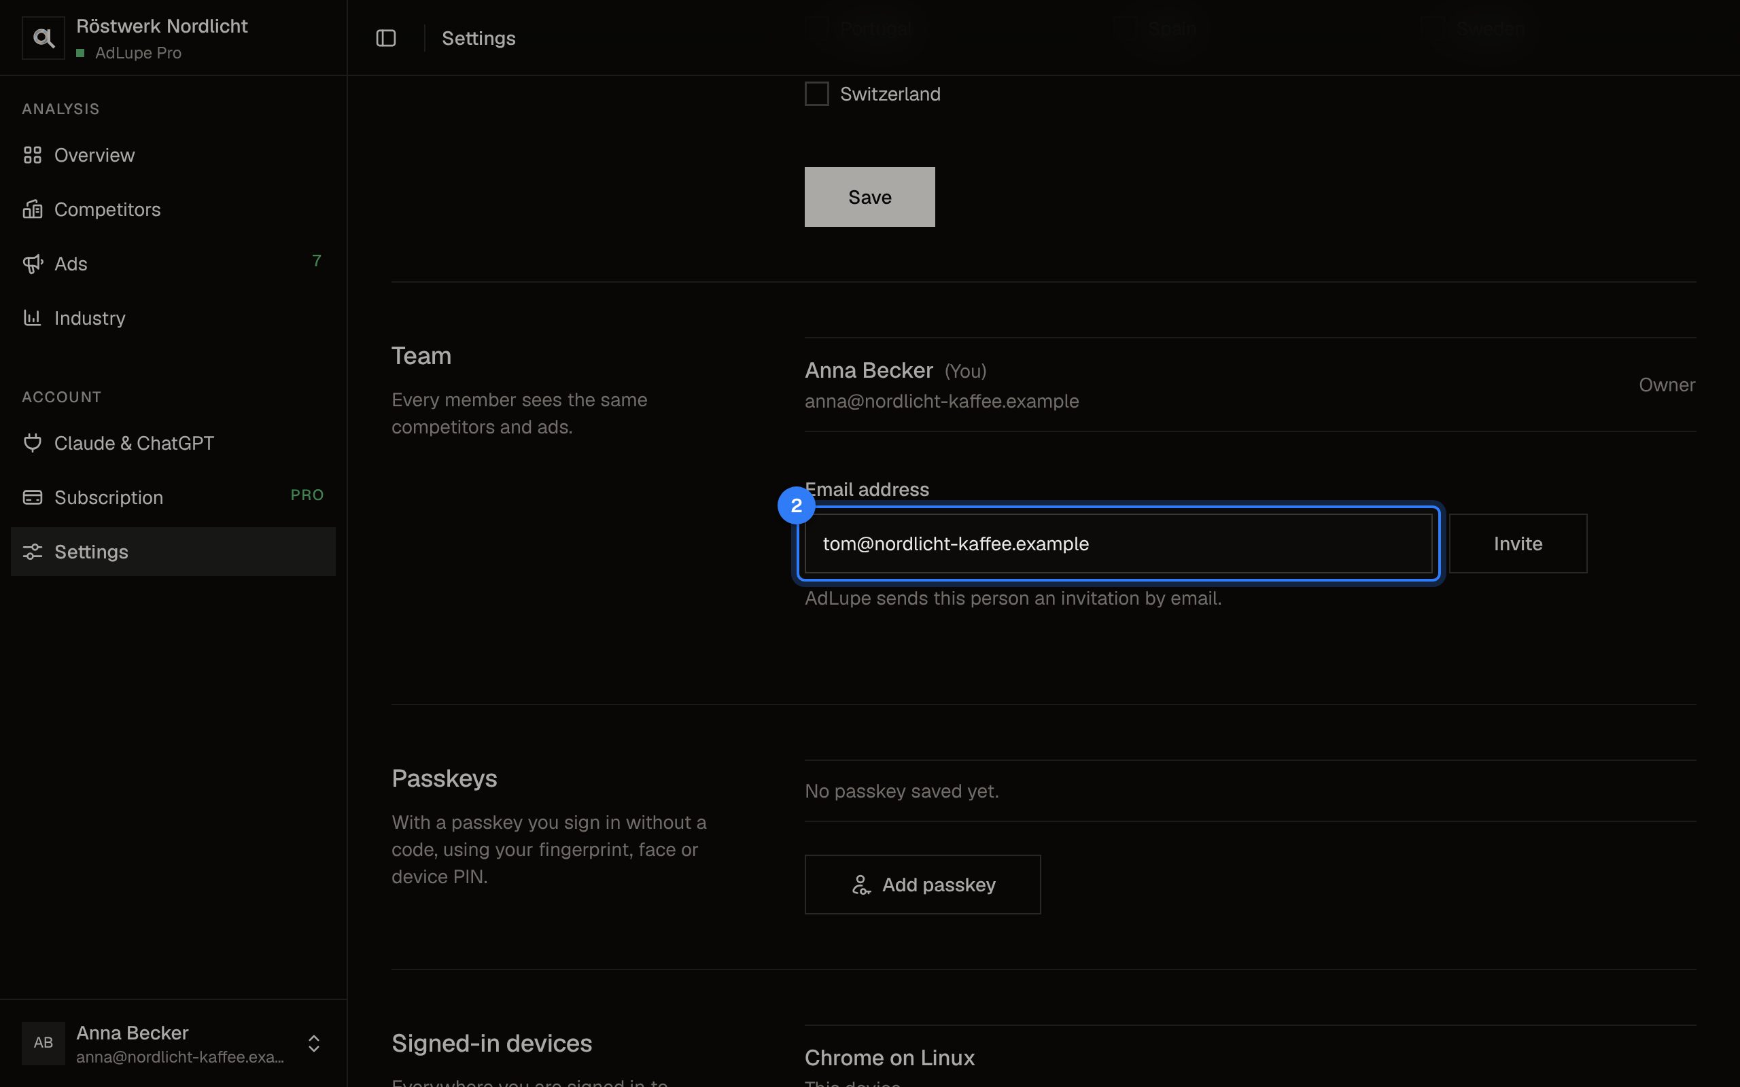
Task: Go to the Competitors section
Action: click(x=173, y=209)
